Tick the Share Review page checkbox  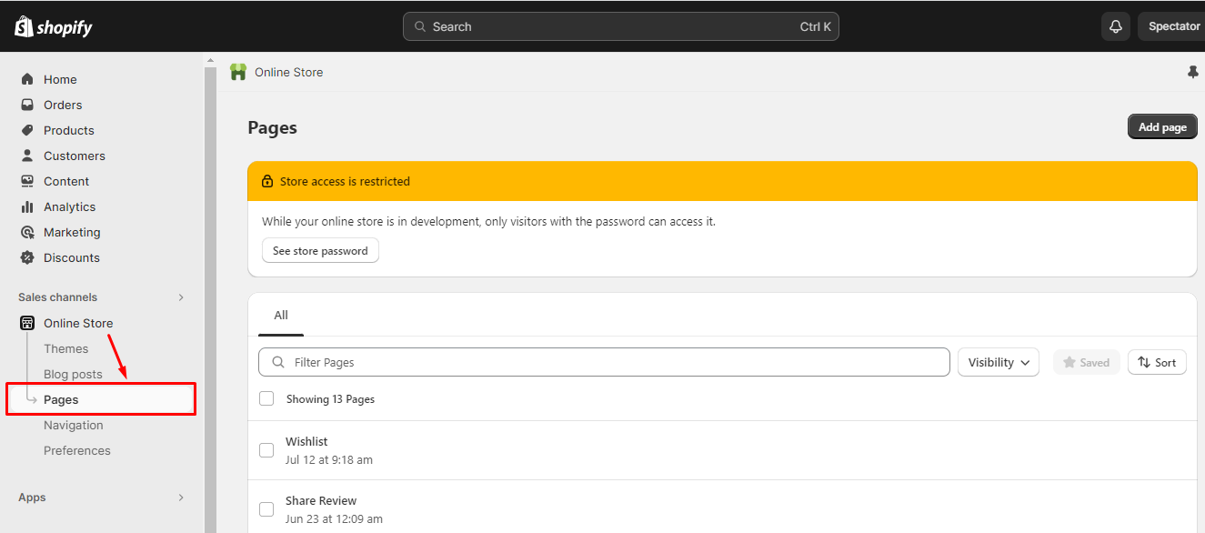click(266, 509)
